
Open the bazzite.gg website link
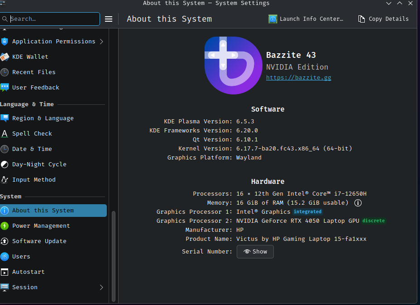[x=298, y=78]
